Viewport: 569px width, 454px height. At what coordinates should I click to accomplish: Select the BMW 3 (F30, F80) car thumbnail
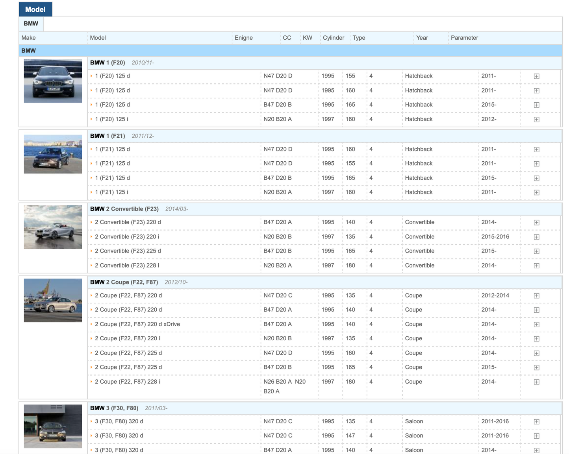pos(53,426)
